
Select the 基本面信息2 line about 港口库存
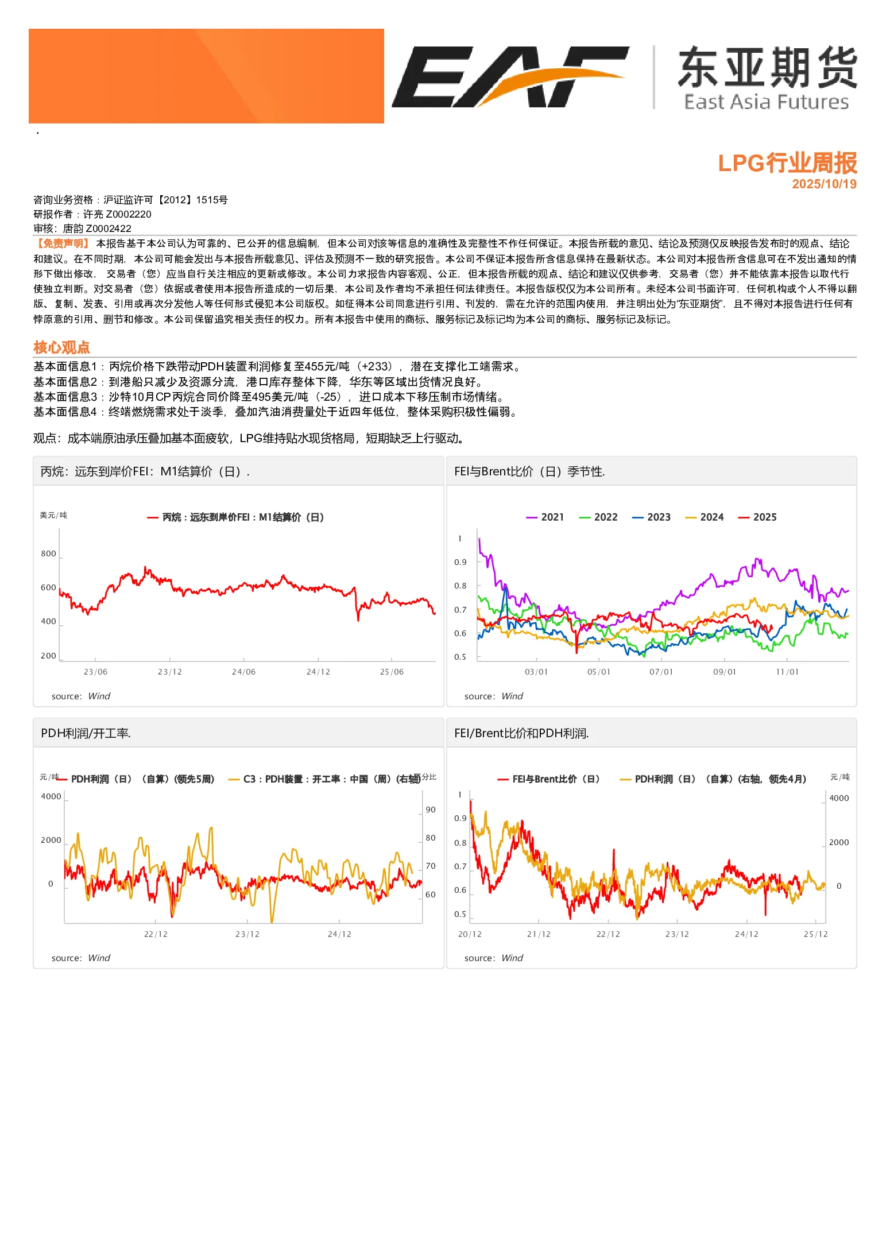[258, 382]
